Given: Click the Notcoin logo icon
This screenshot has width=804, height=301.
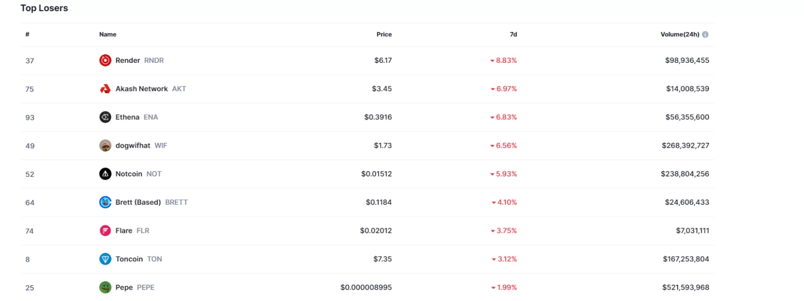Looking at the screenshot, I should tap(105, 174).
